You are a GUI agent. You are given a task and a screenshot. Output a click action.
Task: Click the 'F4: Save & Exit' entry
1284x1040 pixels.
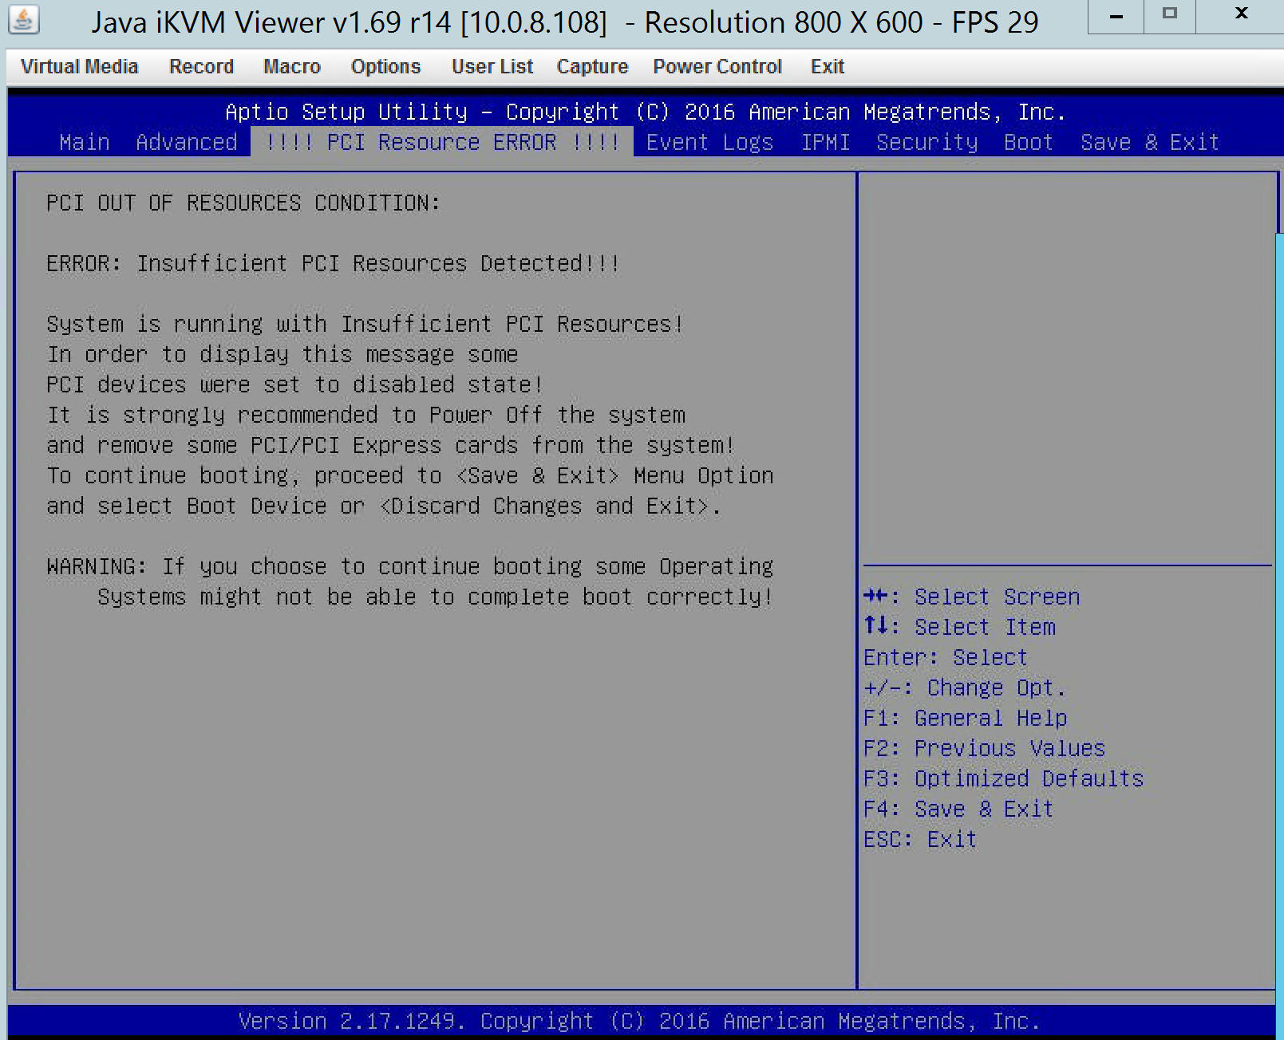[958, 809]
